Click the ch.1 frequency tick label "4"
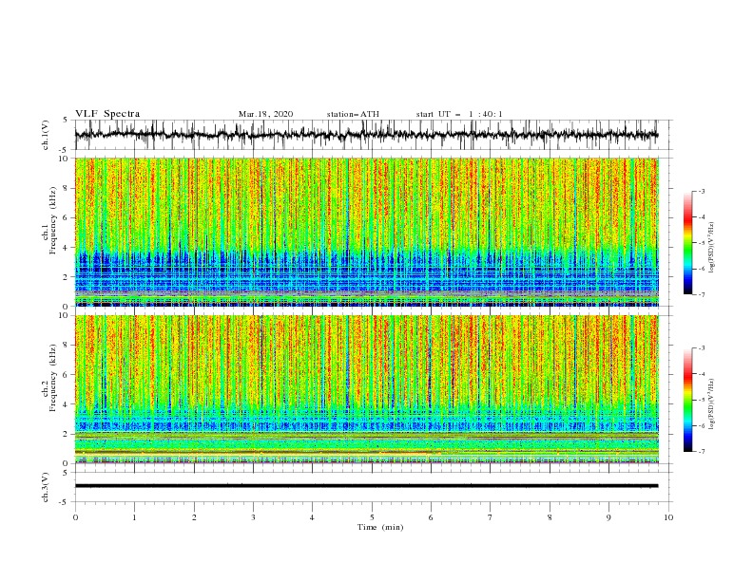753x581 pixels. [x=67, y=248]
